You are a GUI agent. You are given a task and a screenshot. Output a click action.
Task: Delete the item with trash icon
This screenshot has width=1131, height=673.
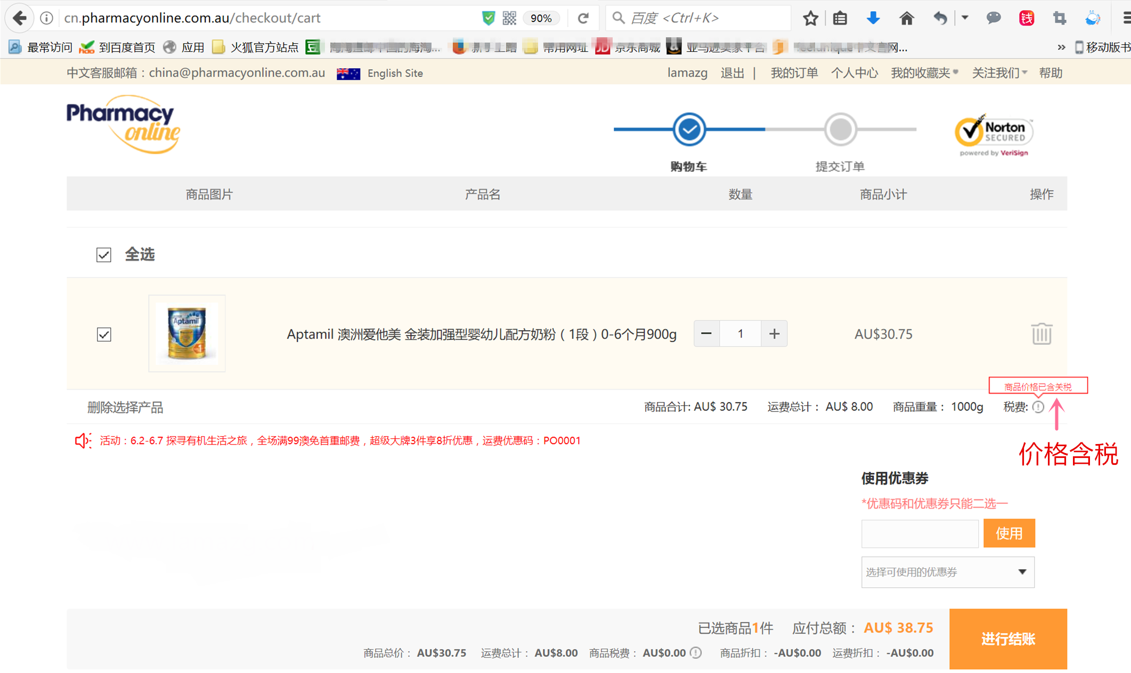pos(1042,334)
